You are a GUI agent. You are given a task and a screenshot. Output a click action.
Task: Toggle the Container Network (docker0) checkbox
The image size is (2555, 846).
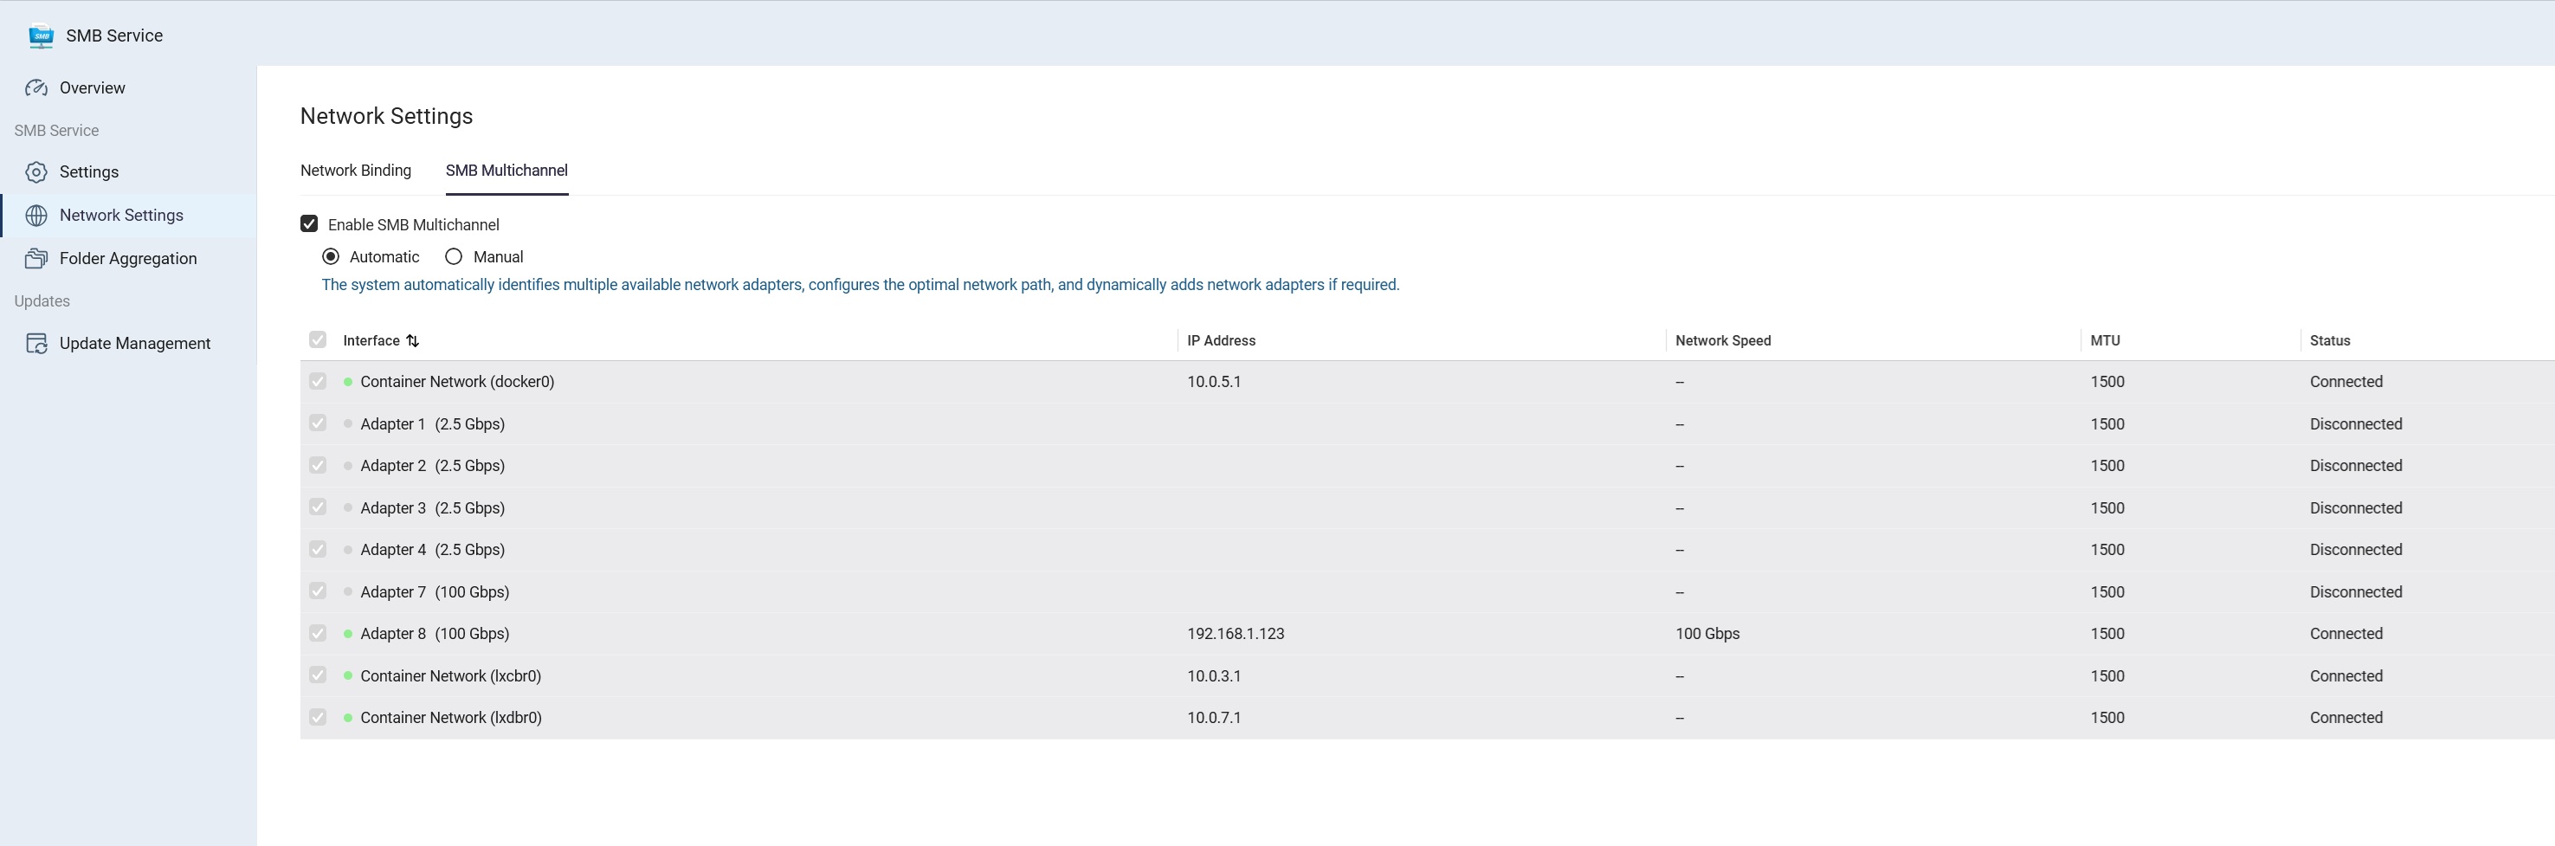pos(318,382)
